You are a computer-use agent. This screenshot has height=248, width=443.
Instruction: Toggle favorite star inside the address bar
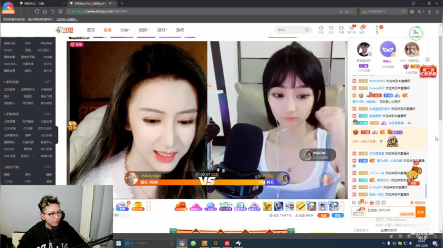[346, 12]
